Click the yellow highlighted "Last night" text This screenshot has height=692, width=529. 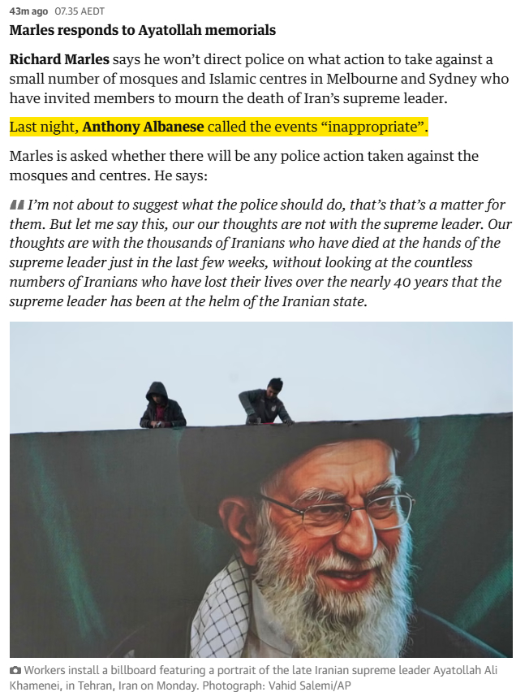click(x=44, y=127)
